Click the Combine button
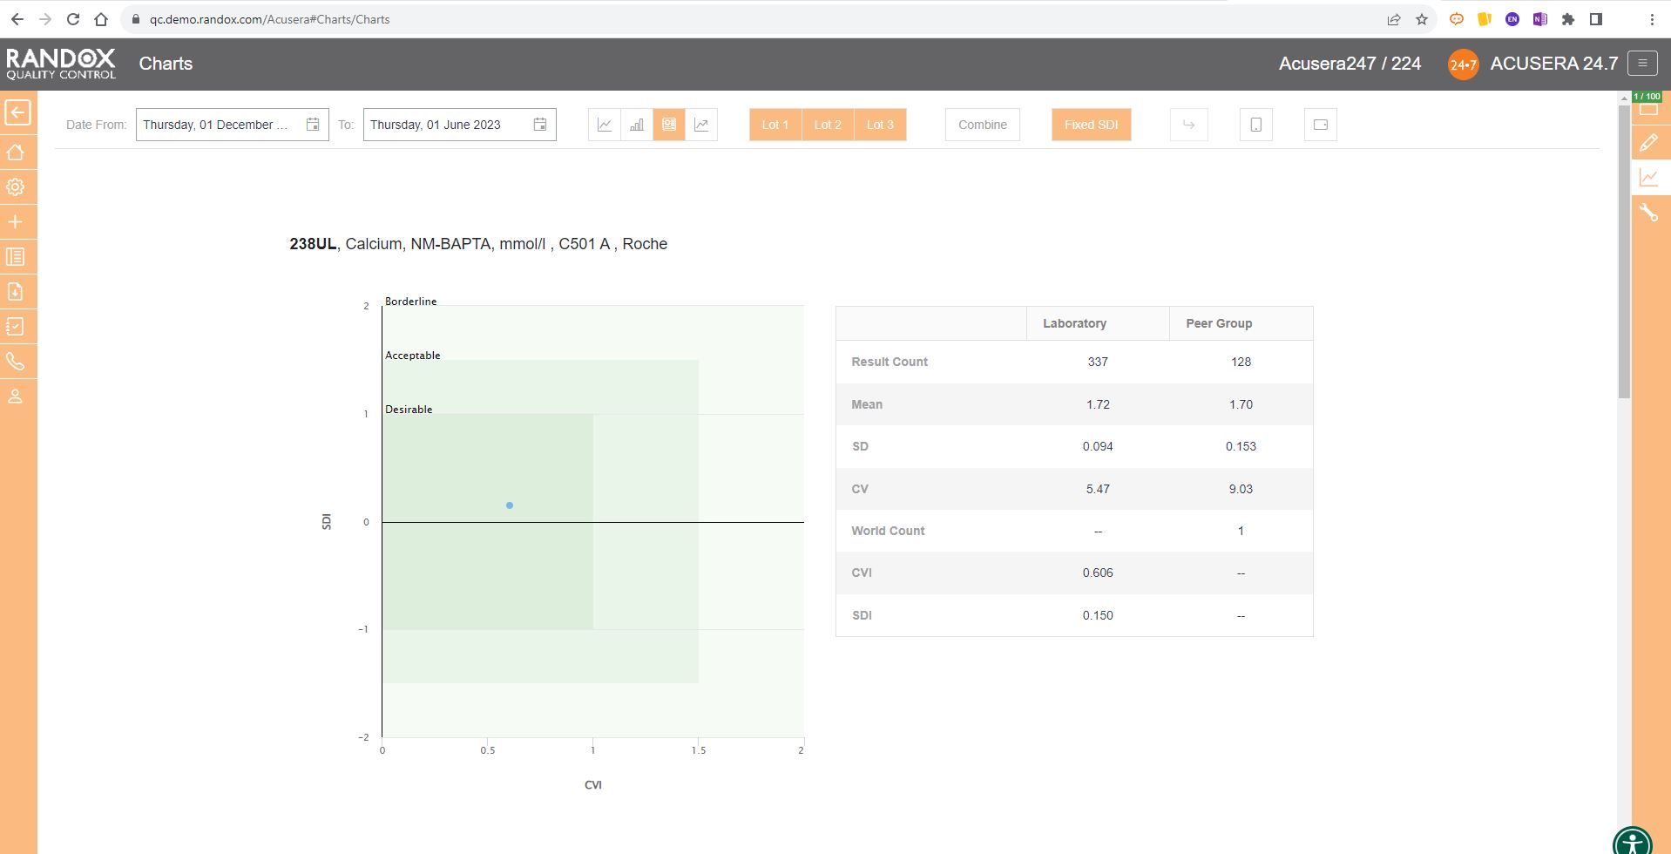Image resolution: width=1671 pixels, height=854 pixels. pyautogui.click(x=982, y=124)
